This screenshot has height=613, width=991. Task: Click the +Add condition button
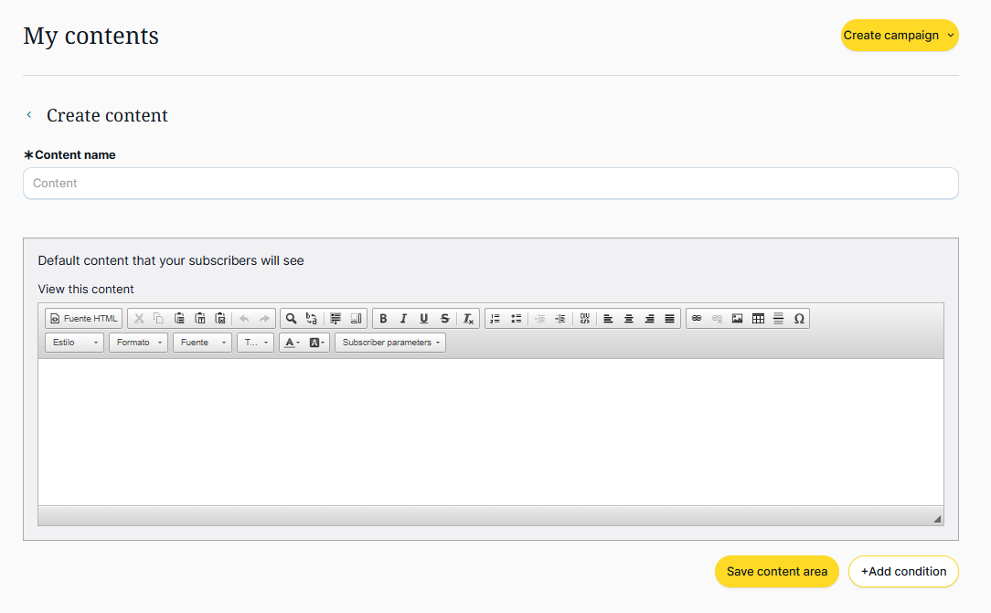903,571
